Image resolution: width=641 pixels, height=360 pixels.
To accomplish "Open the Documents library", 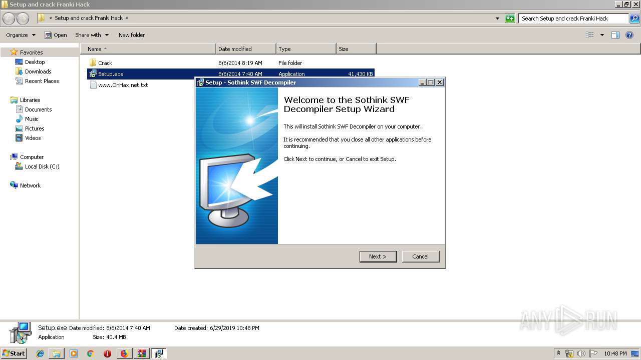I will [38, 109].
